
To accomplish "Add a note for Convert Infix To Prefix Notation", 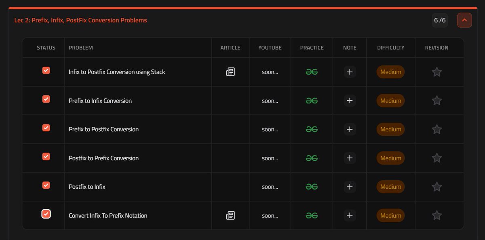I will pyautogui.click(x=349, y=215).
